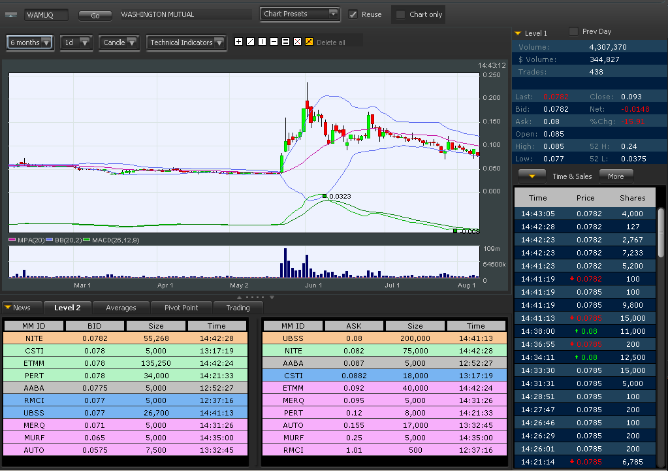The image size is (668, 471).
Task: Switch to the Trading tab
Action: [238, 308]
